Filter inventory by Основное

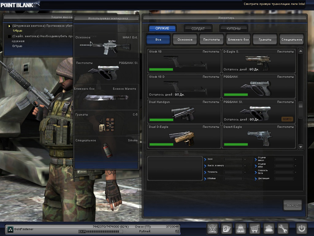(185, 39)
